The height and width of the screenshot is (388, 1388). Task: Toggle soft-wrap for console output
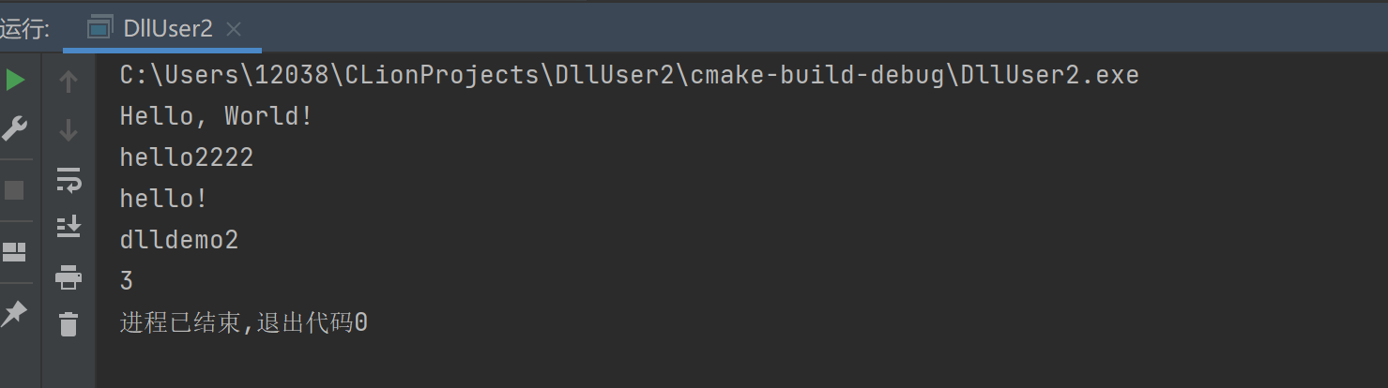tap(69, 179)
